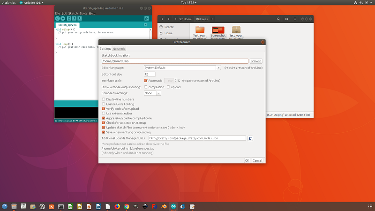
Task: Toggle Check for updates on startup
Action: 104,123
